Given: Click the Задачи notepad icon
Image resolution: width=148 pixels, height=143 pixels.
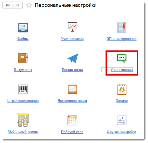Looking at the screenshot, I should coord(122,89).
